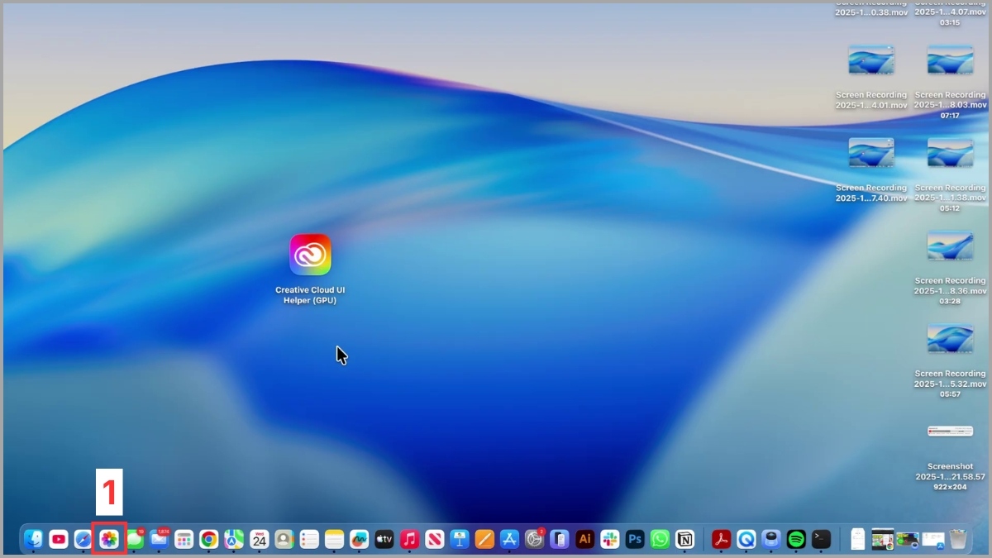Open Slack from the Dock
Image resolution: width=992 pixels, height=558 pixels.
(612, 539)
